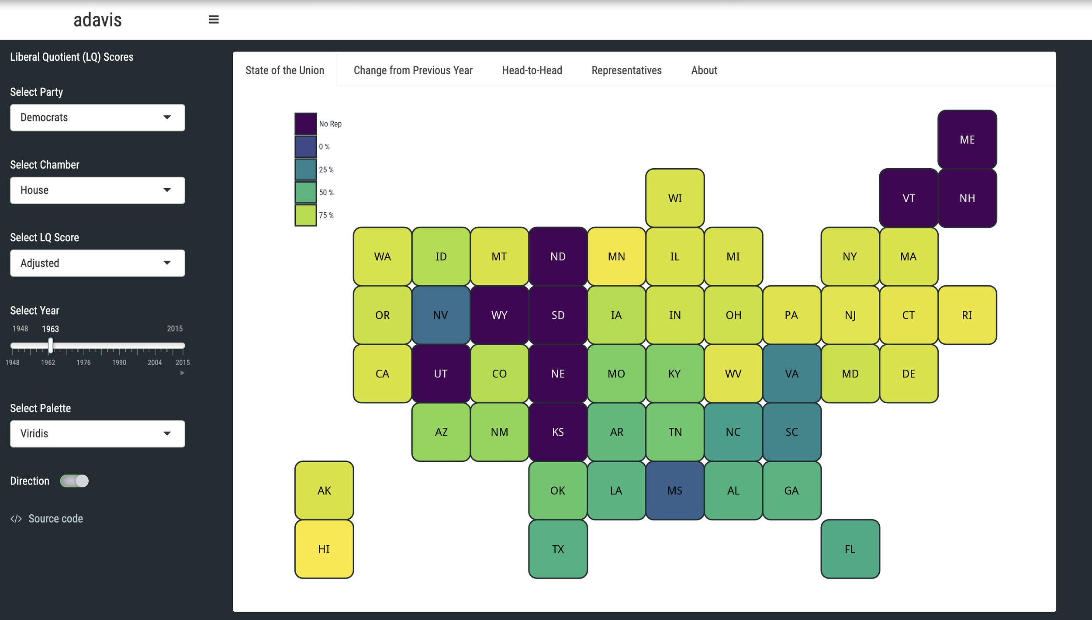Screen dimensions: 1092x620
Task: Click the Maine state tile
Action: 967,139
